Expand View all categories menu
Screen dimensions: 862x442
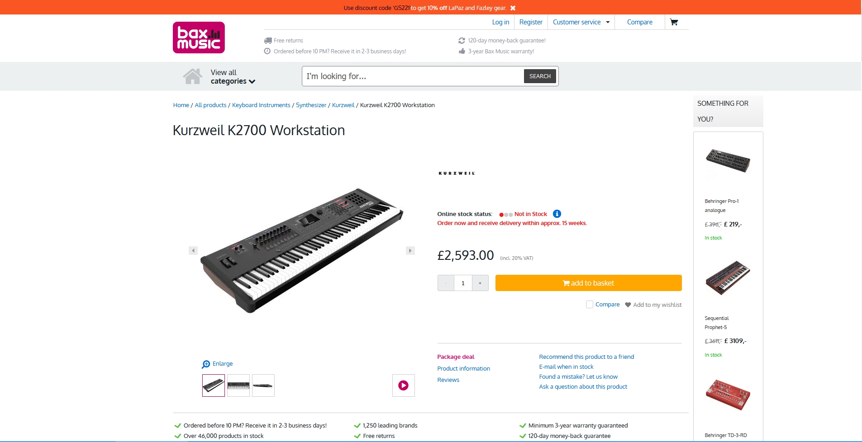[233, 77]
